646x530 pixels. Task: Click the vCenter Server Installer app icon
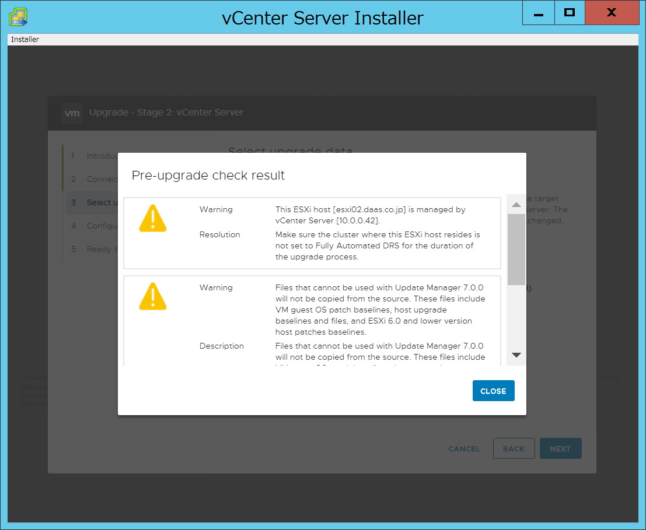(x=18, y=17)
